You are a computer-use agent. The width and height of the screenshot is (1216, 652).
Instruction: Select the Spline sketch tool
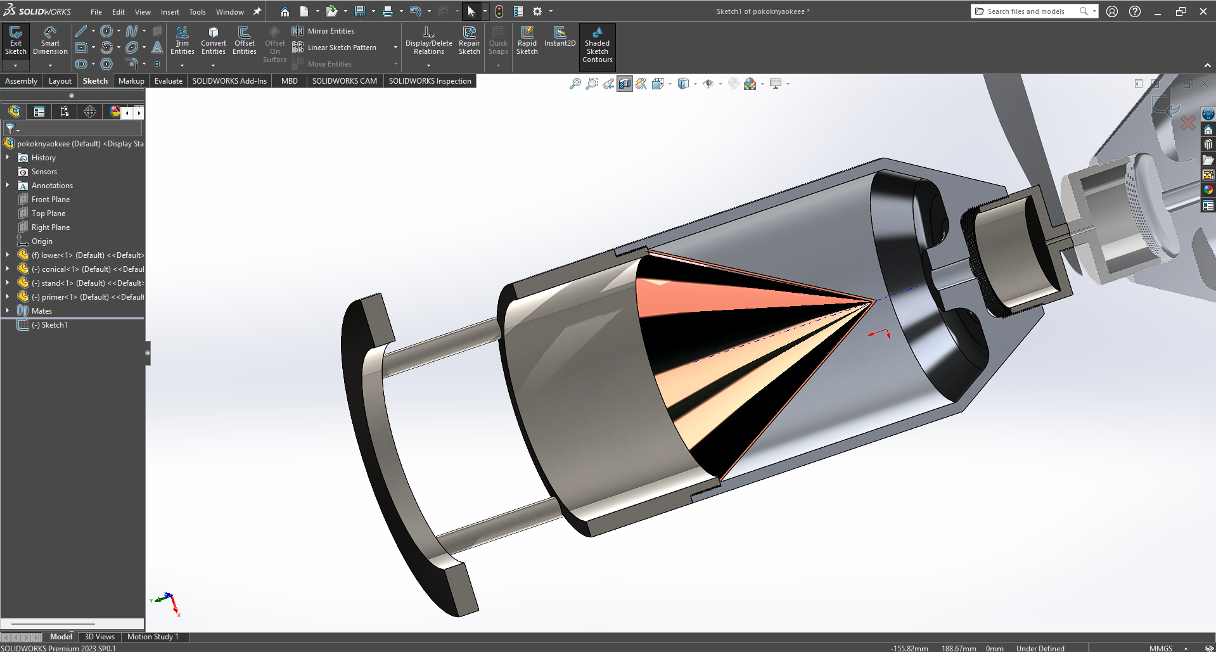132,31
